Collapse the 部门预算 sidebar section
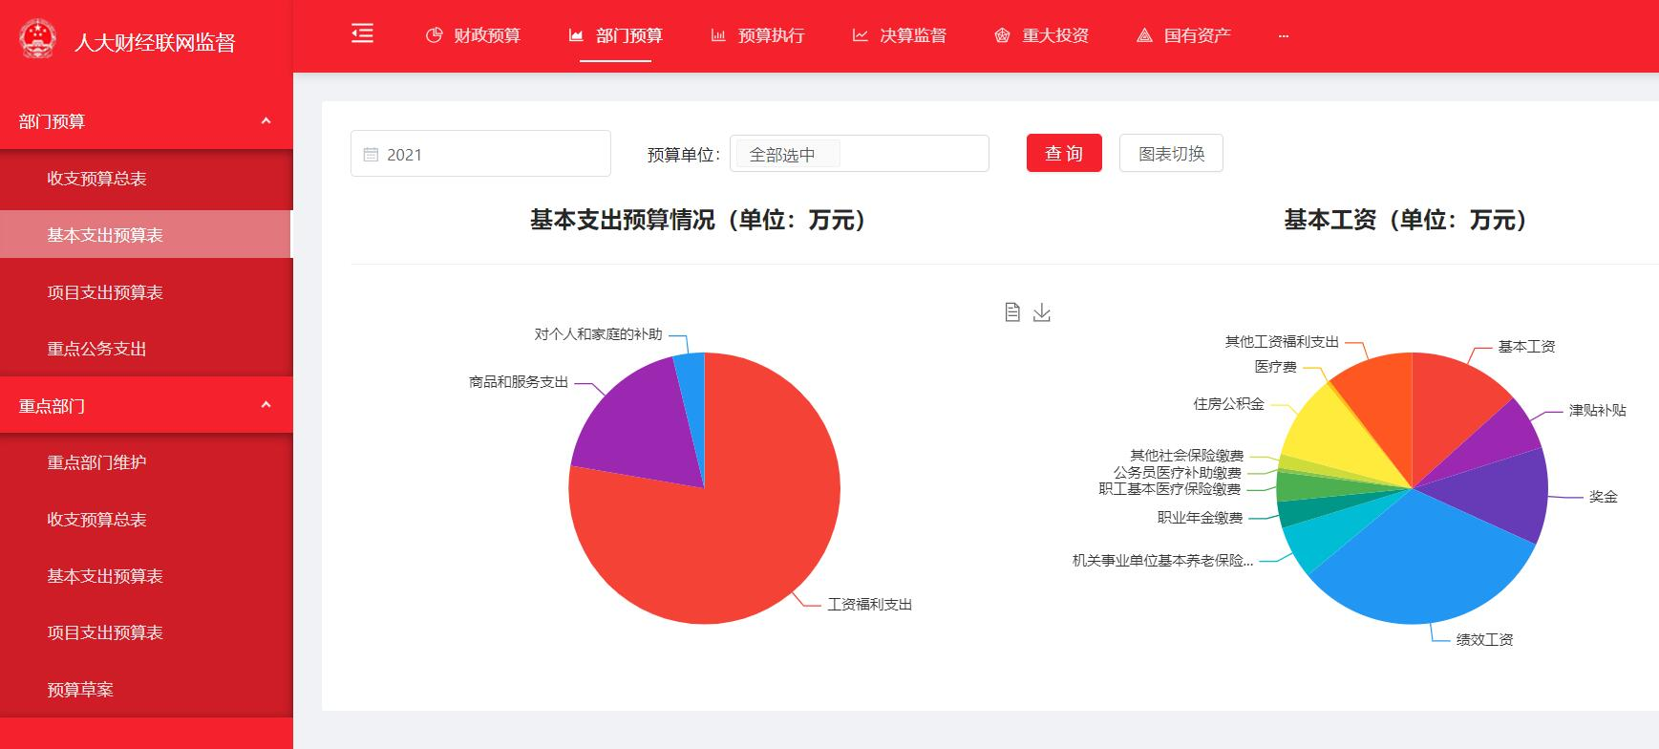Viewport: 1659px width, 749px height. click(266, 121)
